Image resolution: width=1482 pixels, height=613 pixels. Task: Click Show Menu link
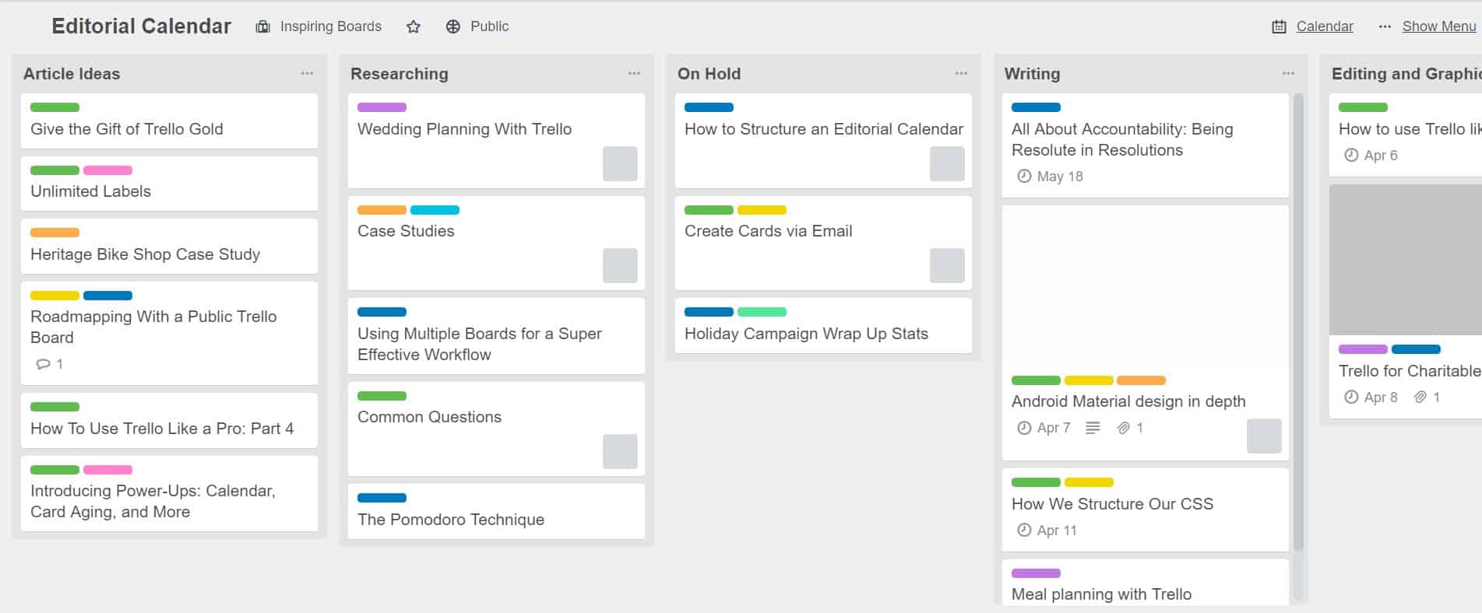[x=1439, y=26]
